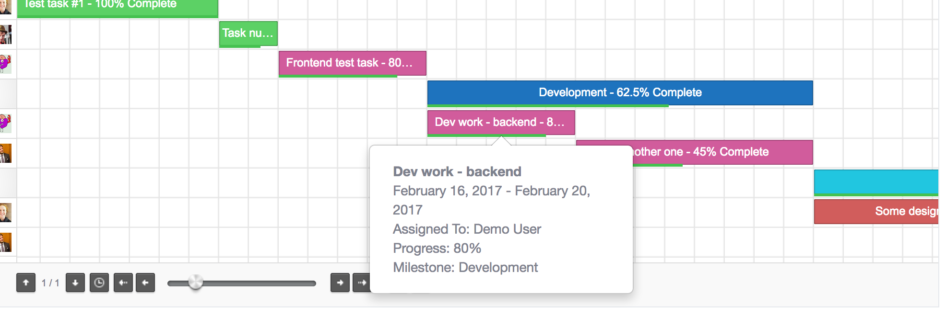Screen dimensions: 946x317
Task: Click the dotted right arrow scroll button
Action: pos(361,283)
